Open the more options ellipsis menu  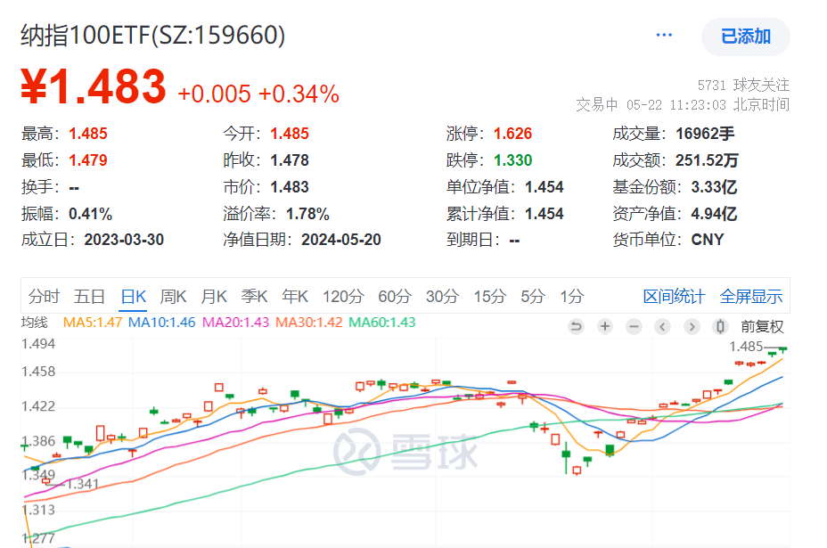click(x=663, y=34)
